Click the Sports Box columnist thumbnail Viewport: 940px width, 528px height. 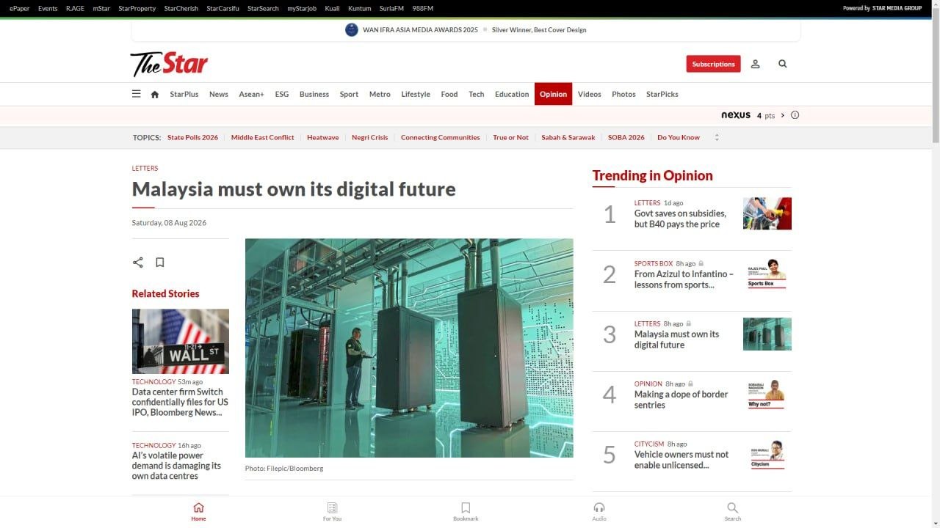coord(767,274)
